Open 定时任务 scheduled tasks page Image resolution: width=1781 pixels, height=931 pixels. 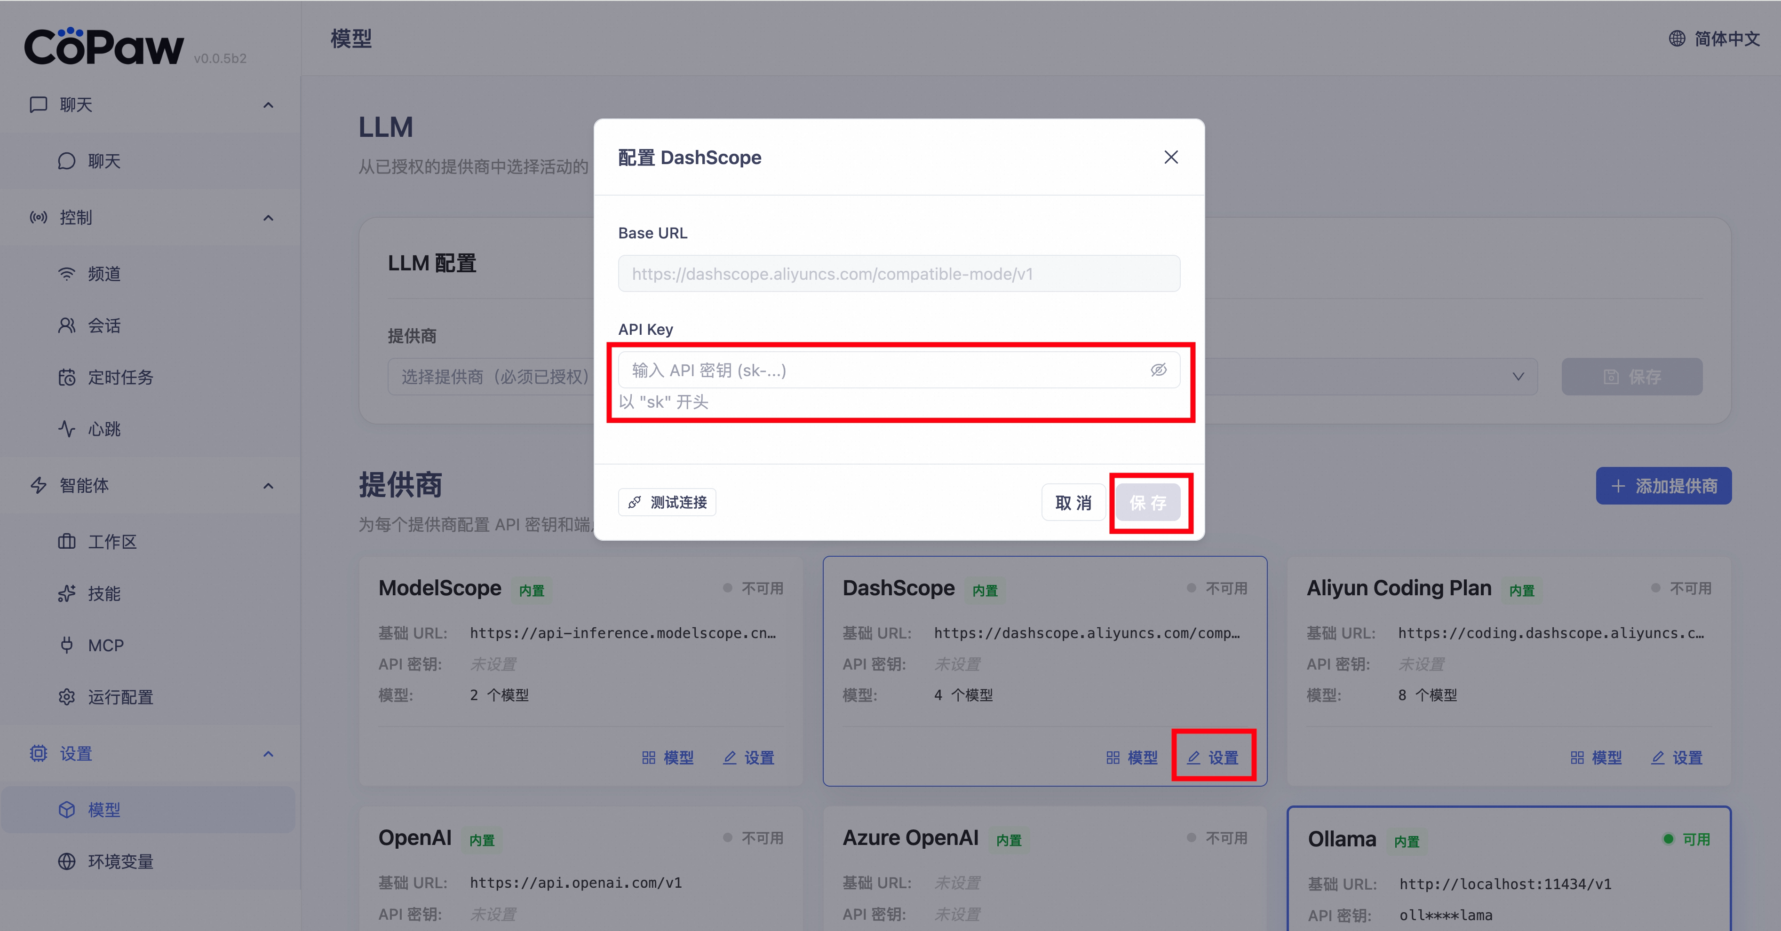pyautogui.click(x=119, y=378)
